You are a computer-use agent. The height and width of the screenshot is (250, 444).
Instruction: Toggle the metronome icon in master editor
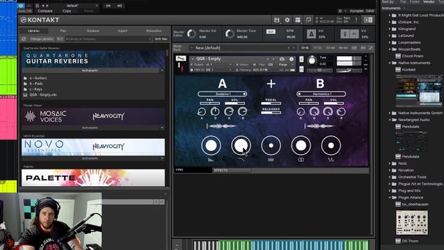click(311, 34)
